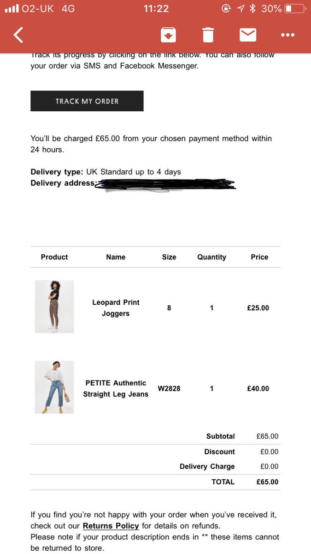
Task: Tap the Price column header
Action: click(259, 257)
